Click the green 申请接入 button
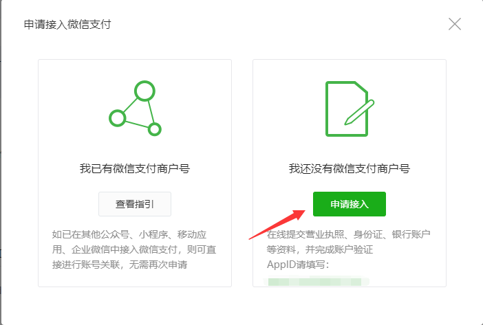 pos(350,204)
